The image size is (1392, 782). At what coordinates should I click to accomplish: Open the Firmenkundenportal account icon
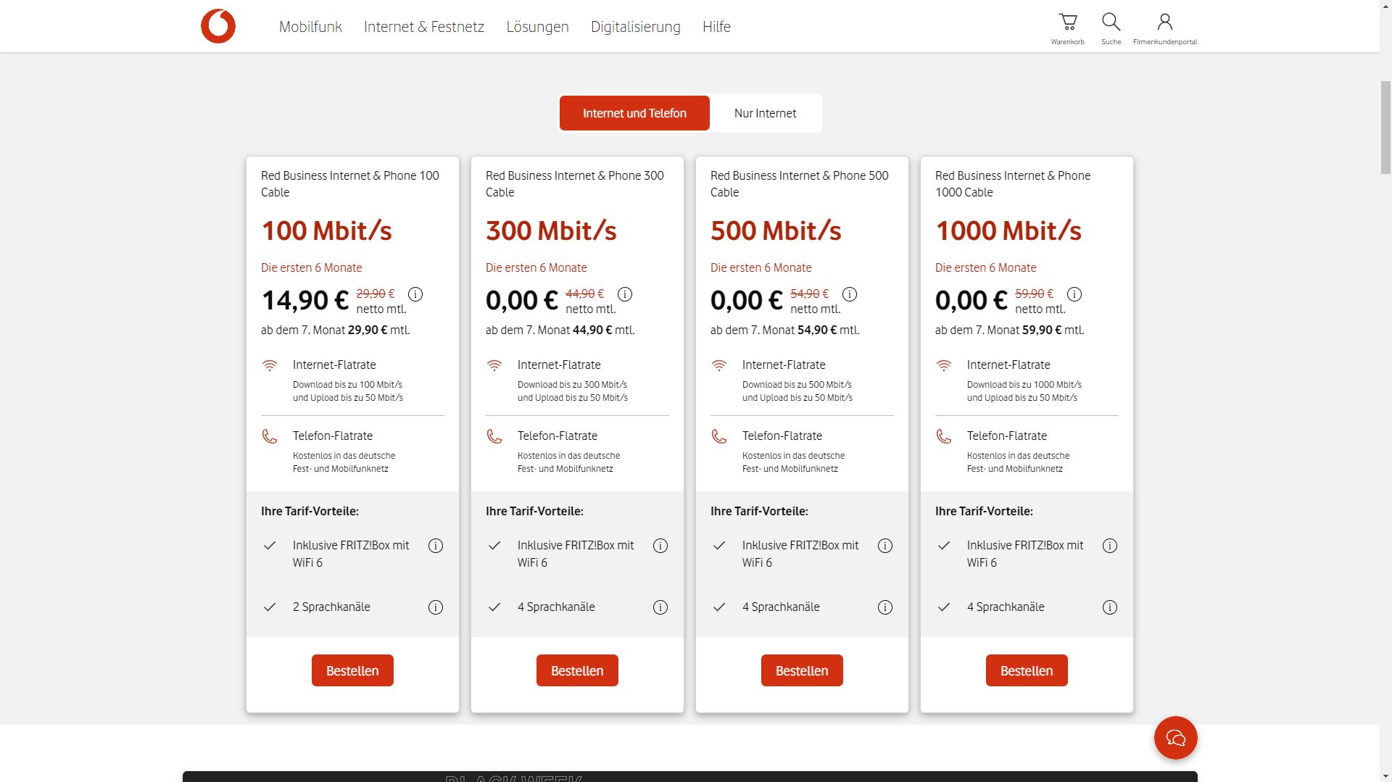point(1164,28)
